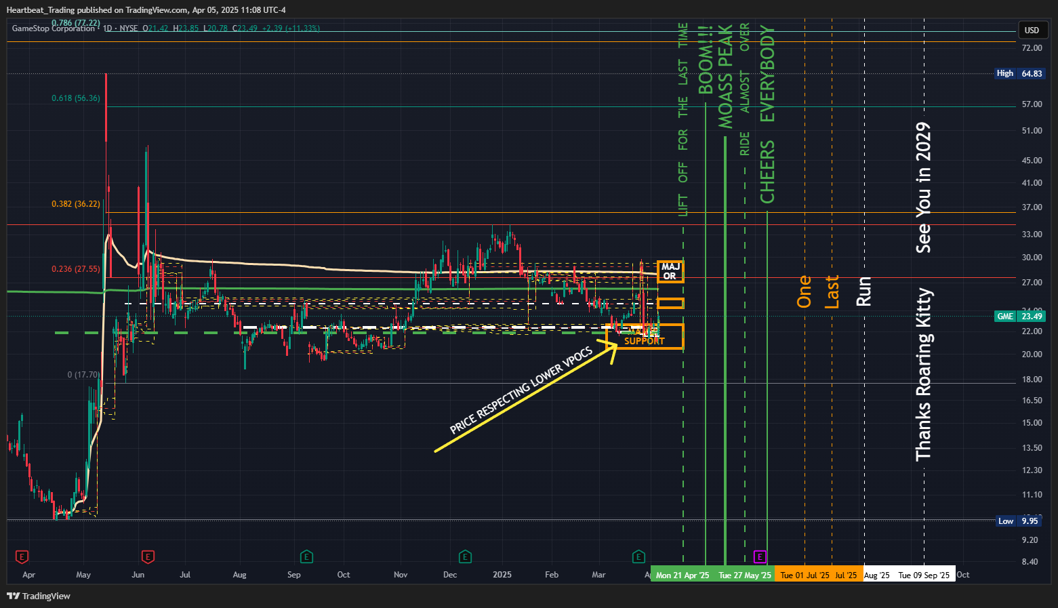
Task: Click the 57.00 price axis value
Action: (x=1032, y=104)
